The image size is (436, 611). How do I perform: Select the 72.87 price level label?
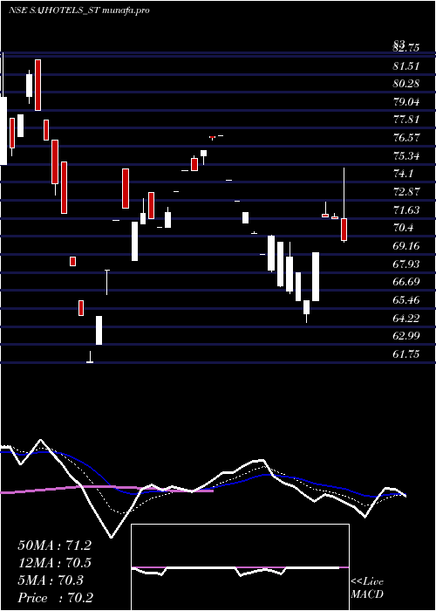tap(406, 192)
